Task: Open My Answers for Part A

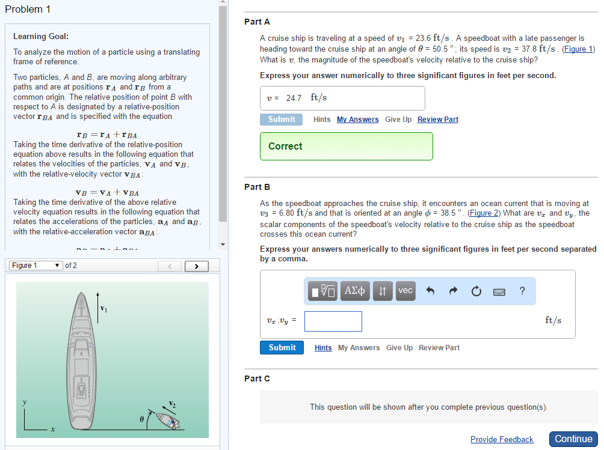Action: click(357, 119)
